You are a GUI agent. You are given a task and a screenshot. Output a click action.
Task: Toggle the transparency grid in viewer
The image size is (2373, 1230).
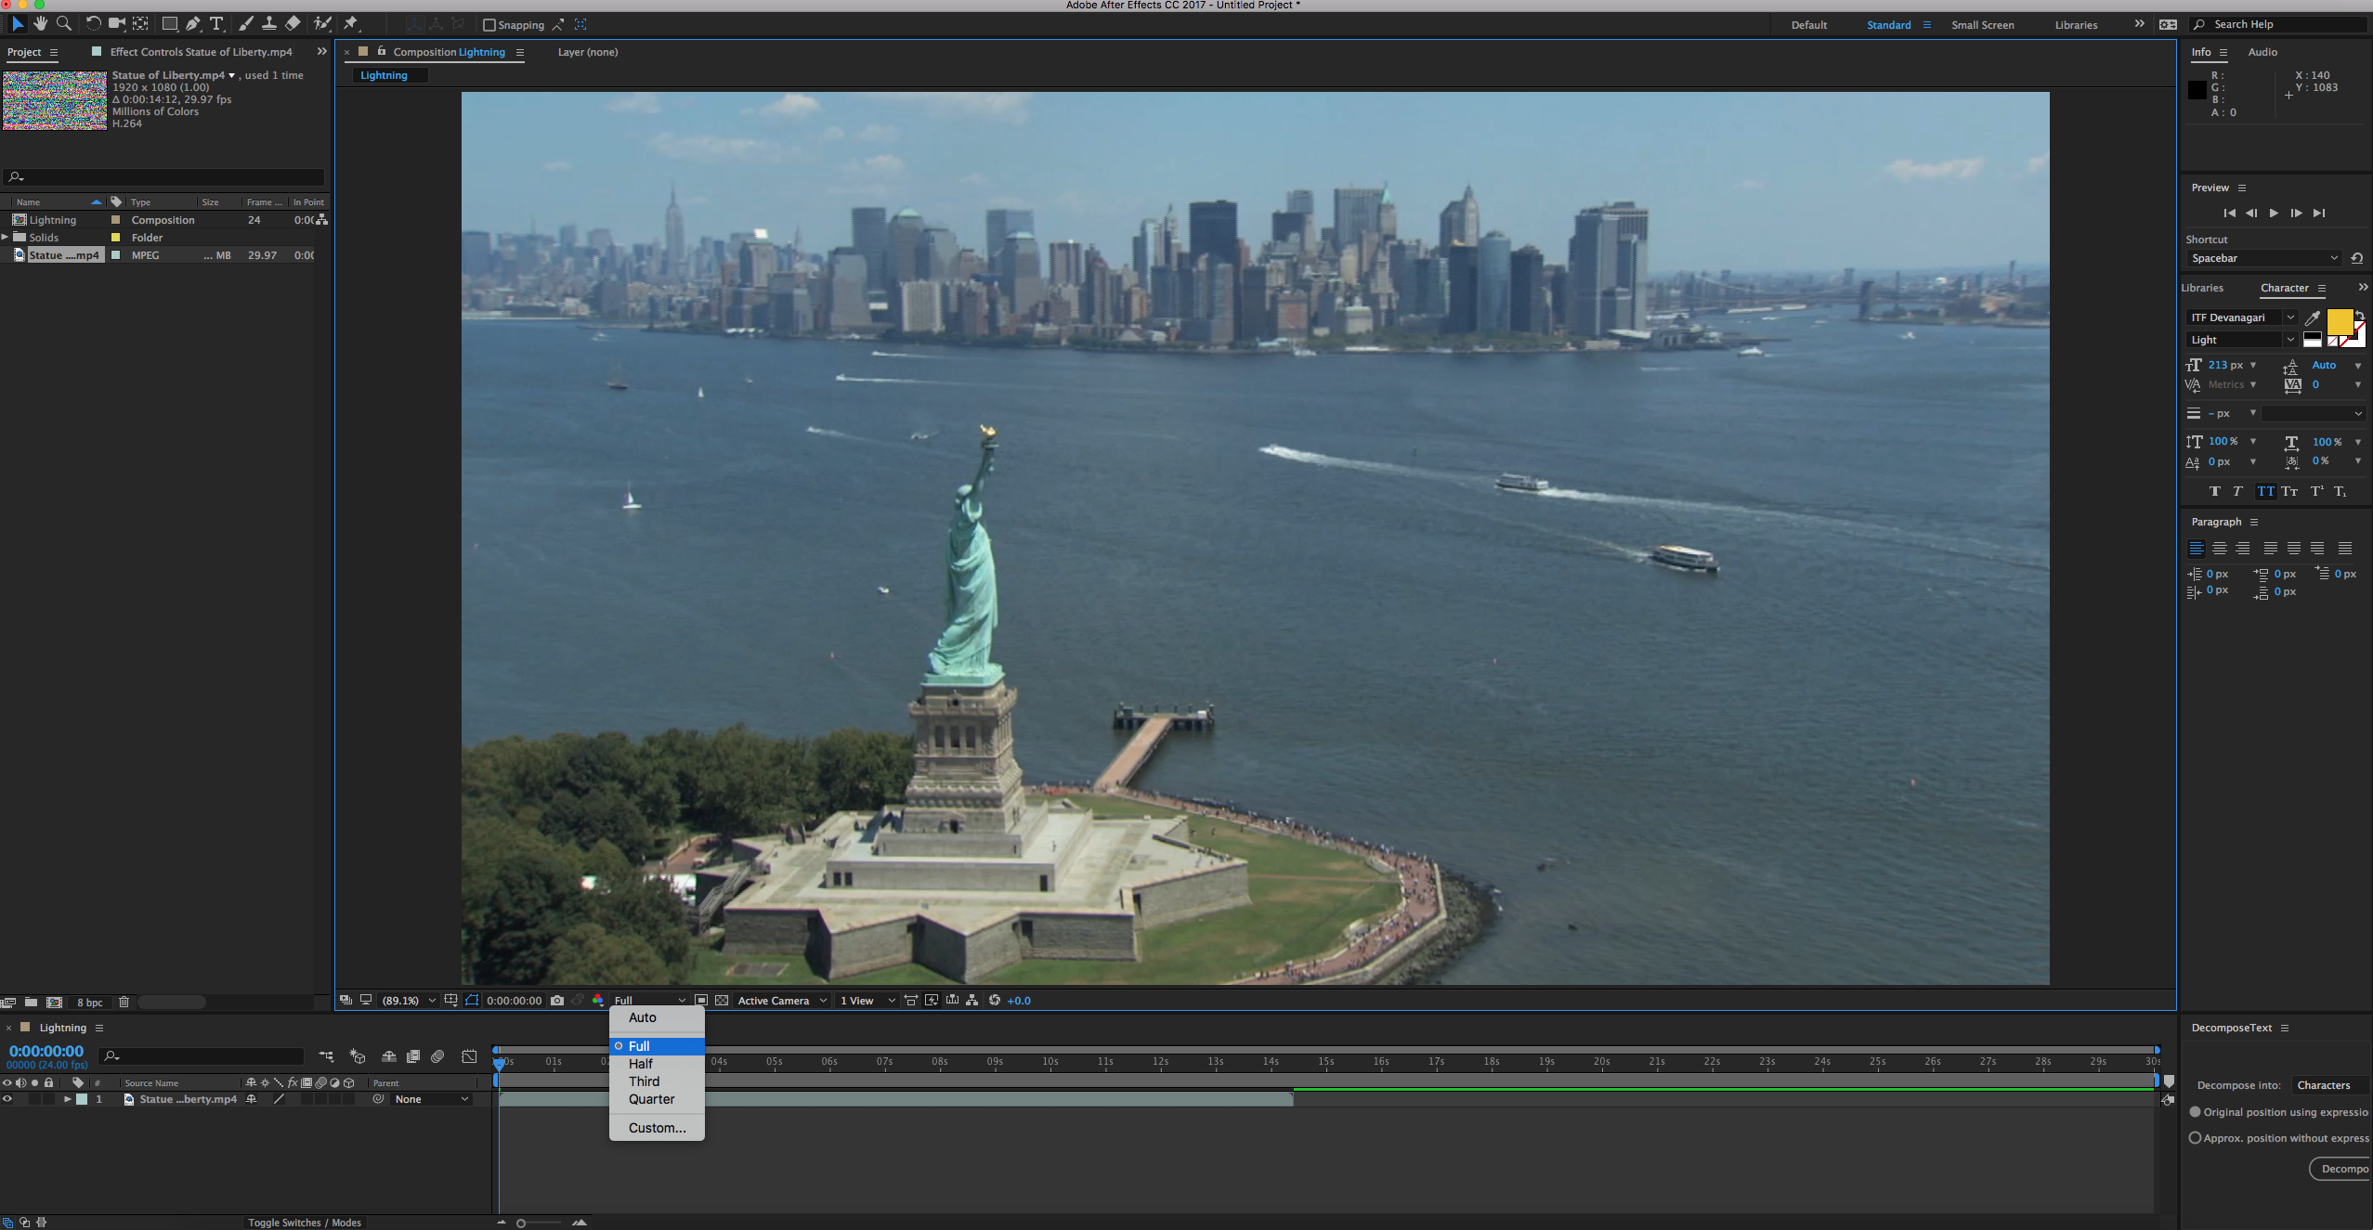click(722, 1001)
